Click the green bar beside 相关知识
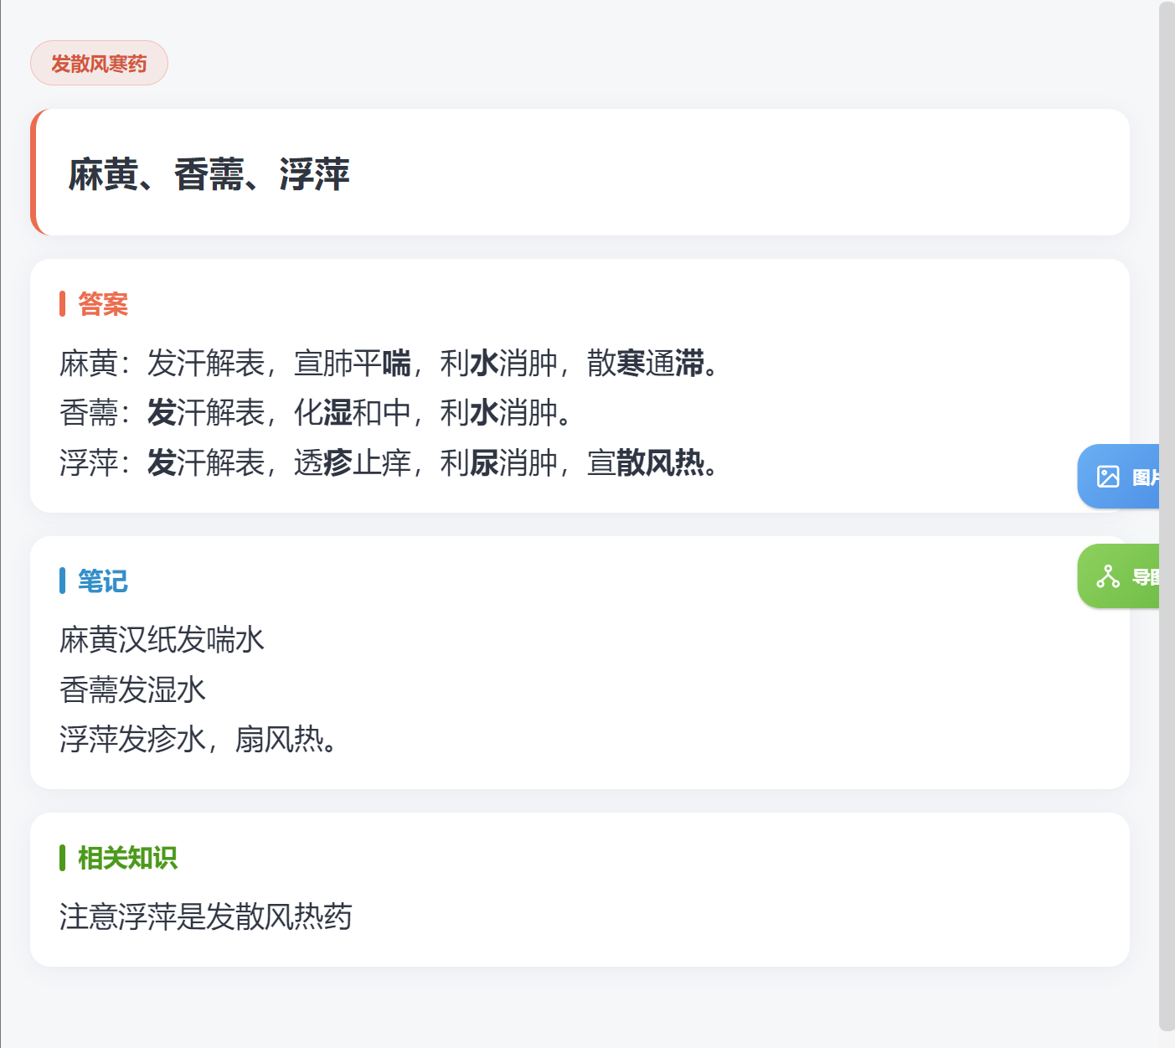 pos(62,858)
